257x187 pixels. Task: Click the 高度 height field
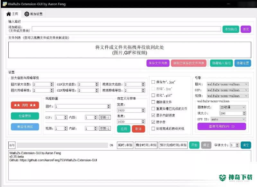coord(131,122)
